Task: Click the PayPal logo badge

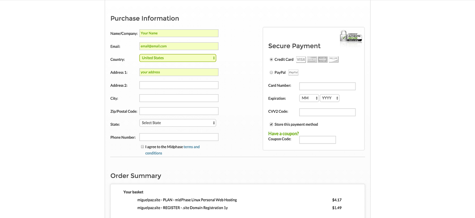Action: click(293, 72)
